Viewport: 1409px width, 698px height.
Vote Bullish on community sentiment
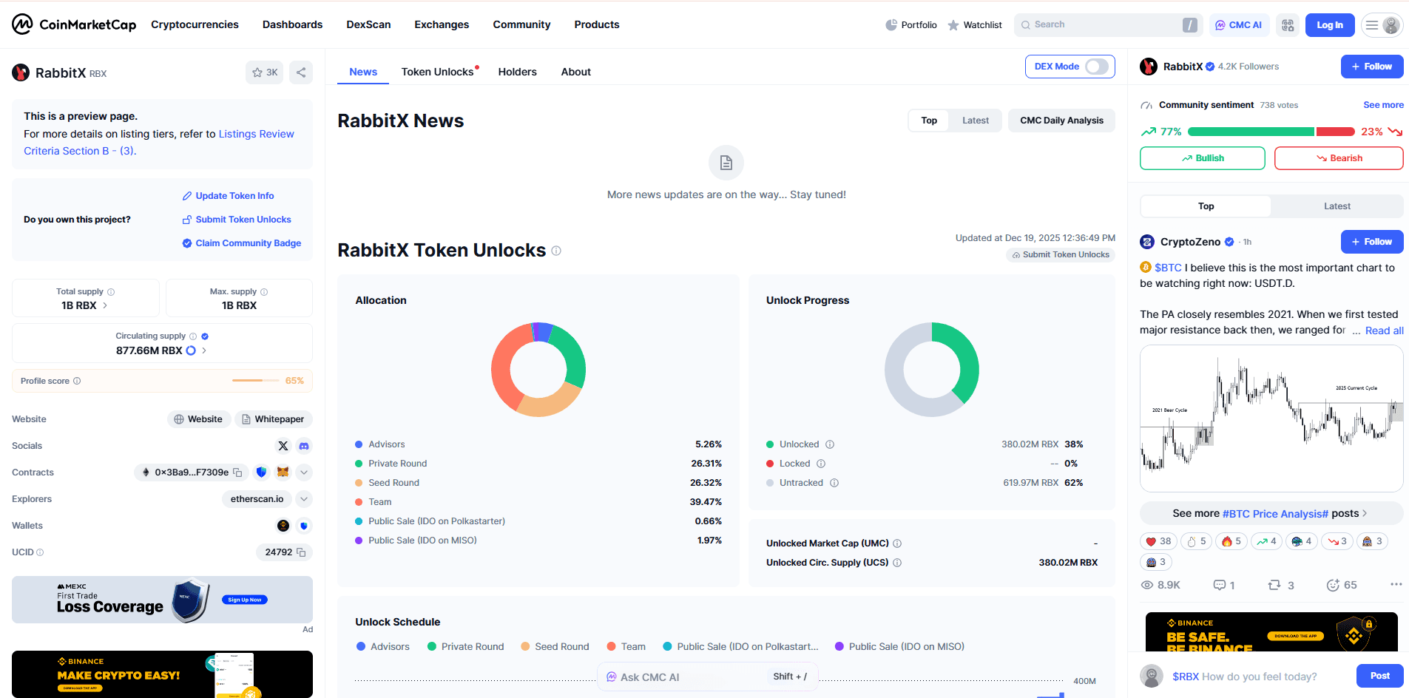[x=1203, y=158]
